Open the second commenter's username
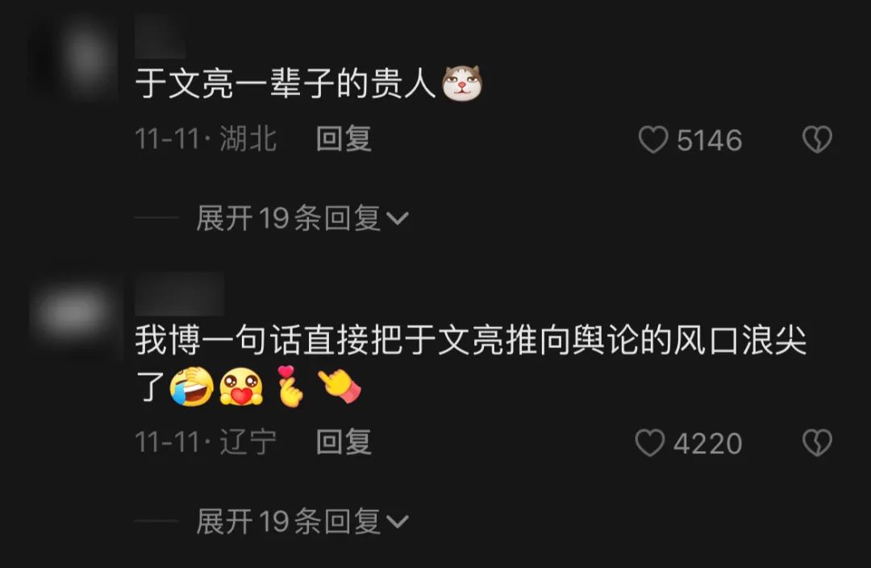871x568 pixels. (x=179, y=294)
